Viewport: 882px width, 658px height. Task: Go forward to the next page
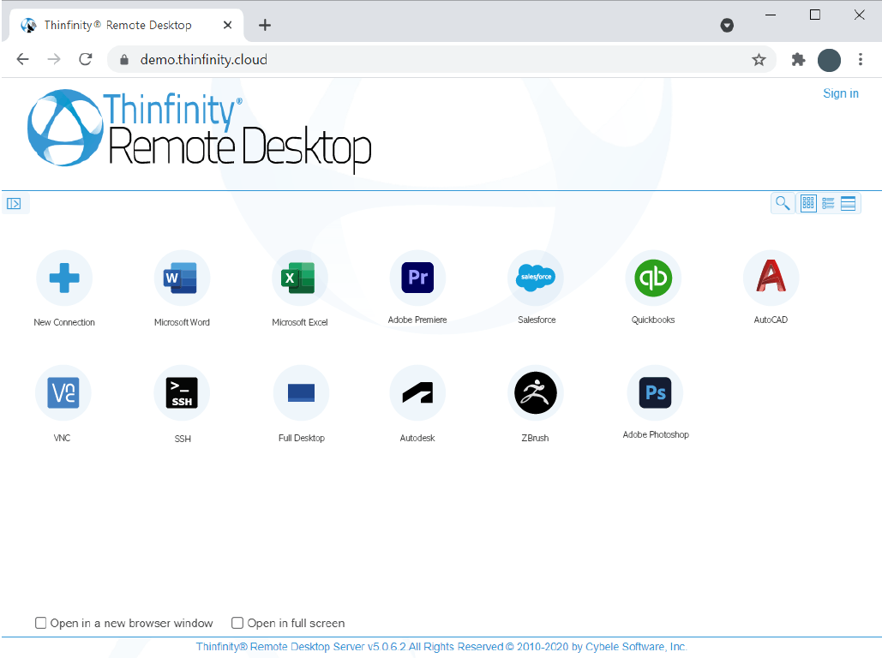[54, 59]
